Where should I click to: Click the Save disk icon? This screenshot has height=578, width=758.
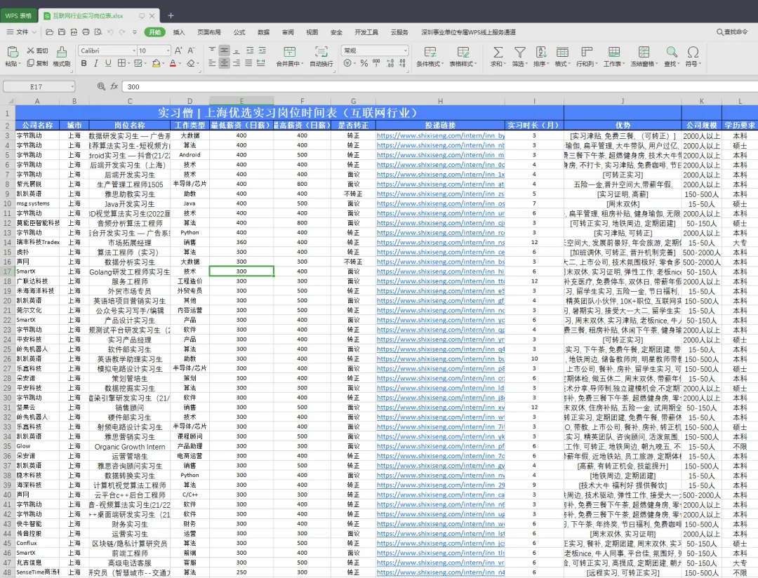[61, 32]
